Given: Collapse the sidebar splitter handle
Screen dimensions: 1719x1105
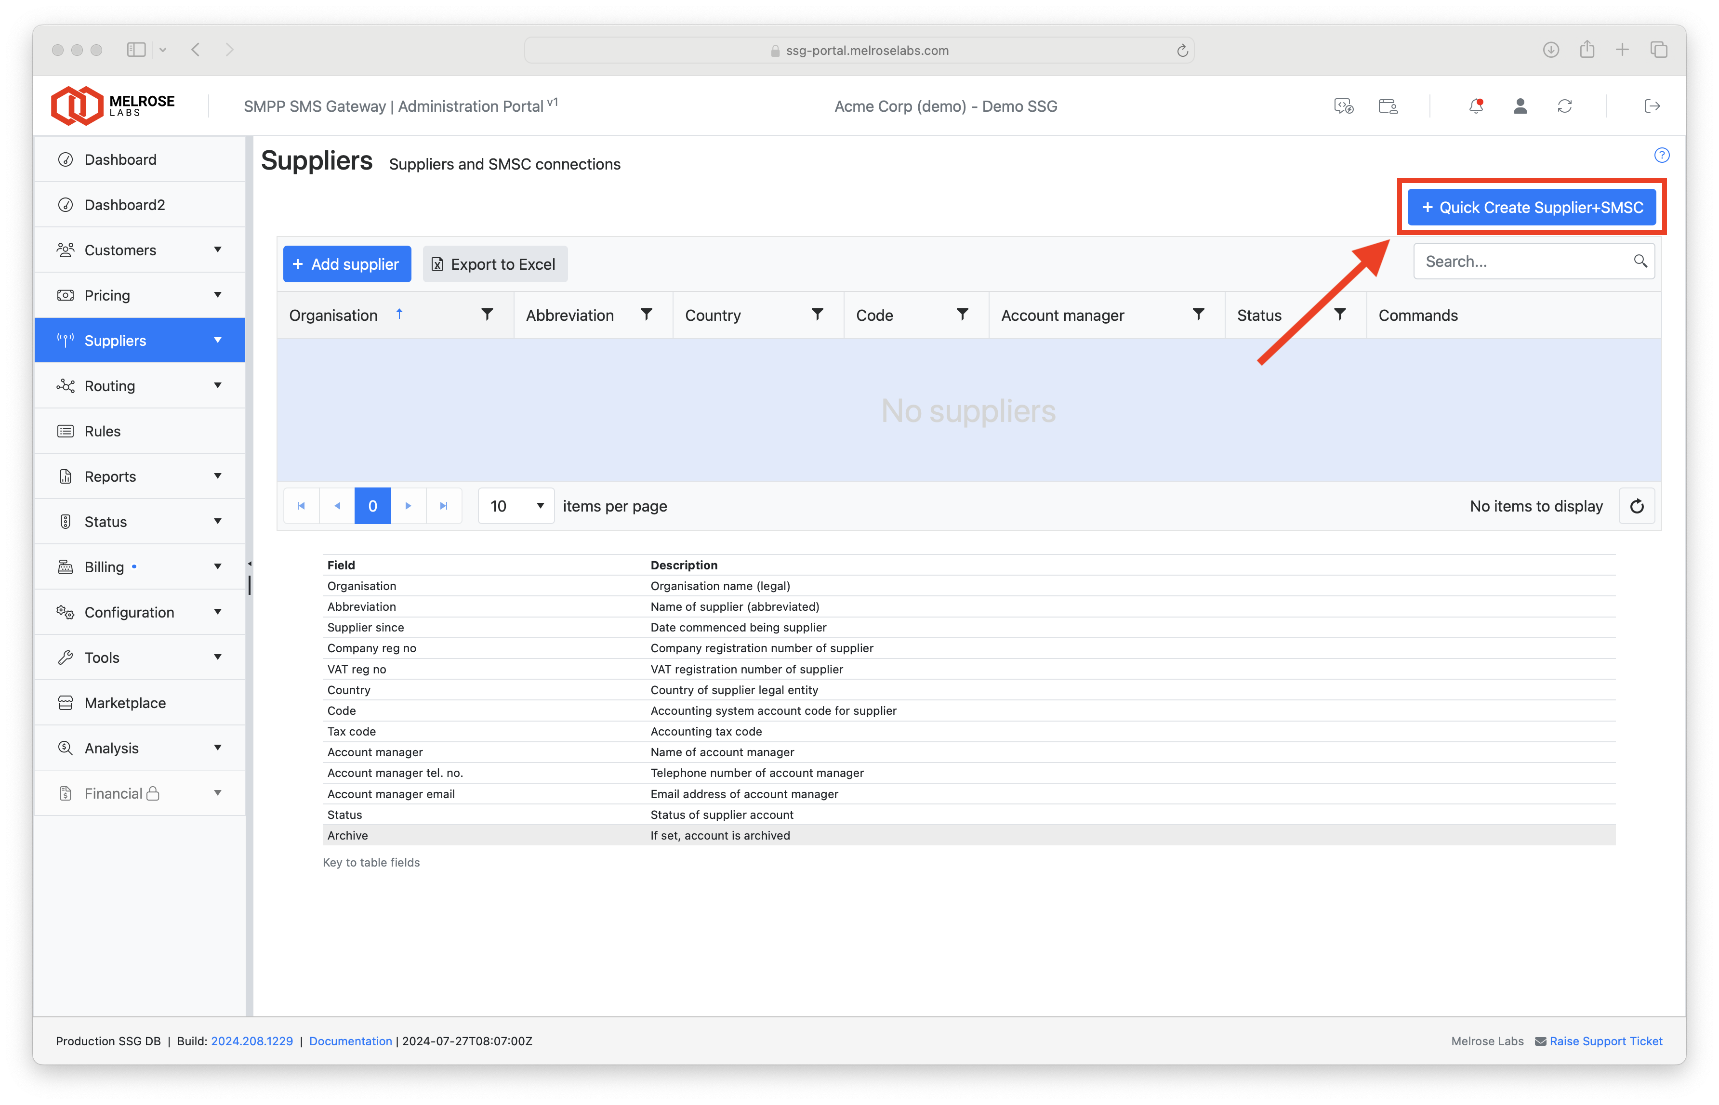Looking at the screenshot, I should [249, 565].
